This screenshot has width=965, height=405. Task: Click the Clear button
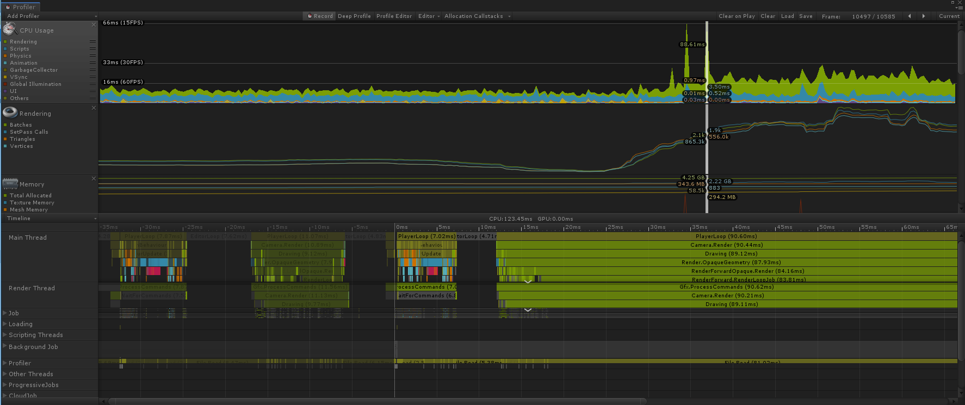768,16
